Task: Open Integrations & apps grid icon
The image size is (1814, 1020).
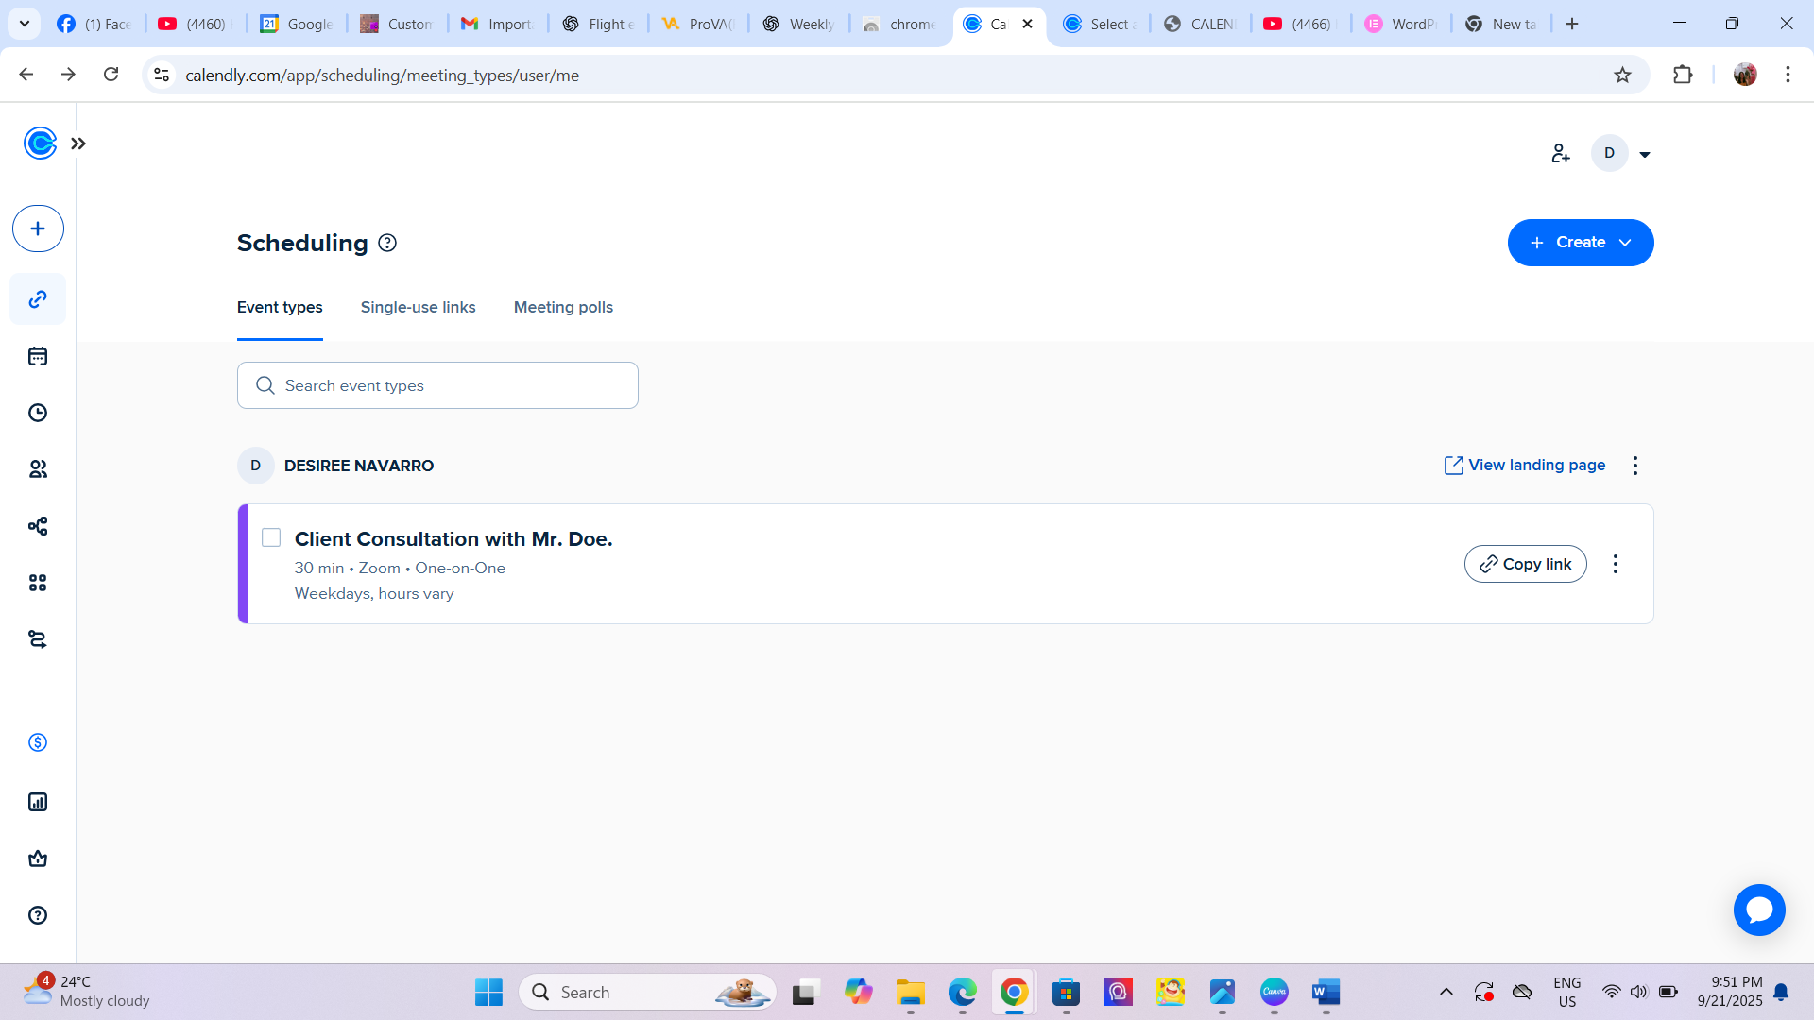Action: pos(38,583)
